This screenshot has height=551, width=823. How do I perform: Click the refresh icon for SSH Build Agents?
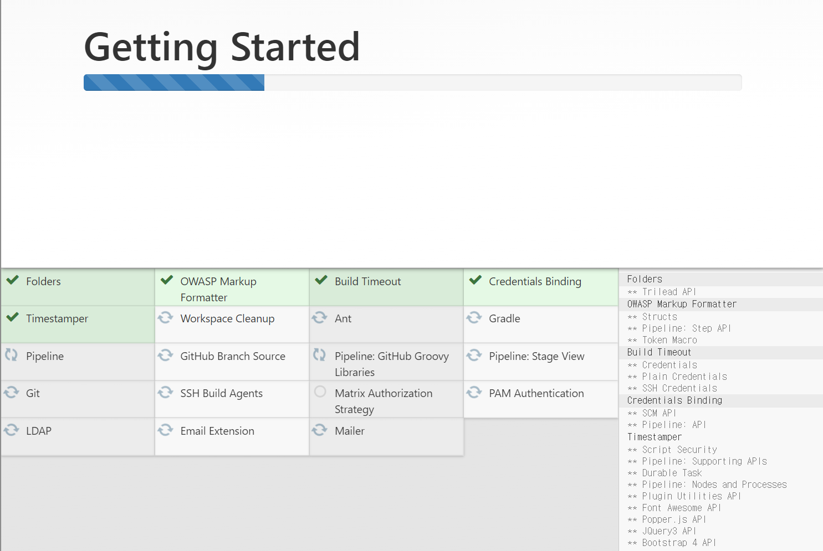coord(165,392)
